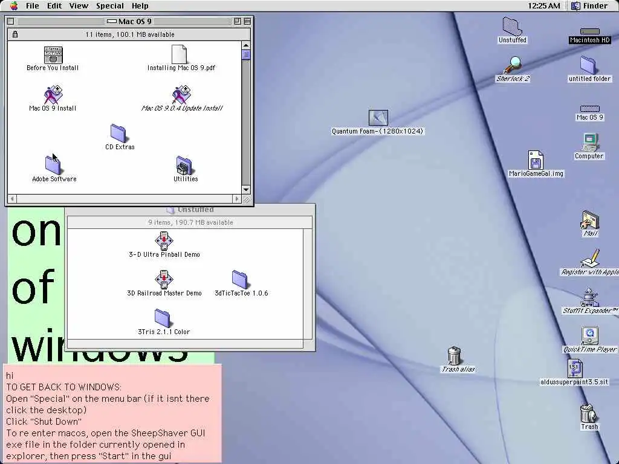The height and width of the screenshot is (464, 619).
Task: Open the File menu
Action: click(x=33, y=6)
